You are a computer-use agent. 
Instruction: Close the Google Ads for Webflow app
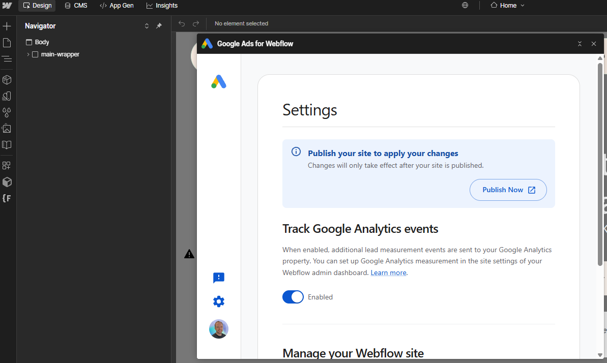pos(593,44)
